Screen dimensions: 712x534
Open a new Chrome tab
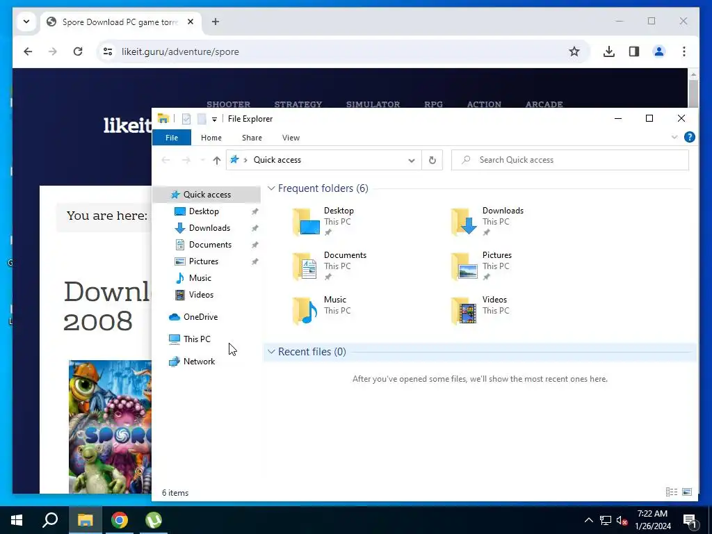tap(216, 22)
